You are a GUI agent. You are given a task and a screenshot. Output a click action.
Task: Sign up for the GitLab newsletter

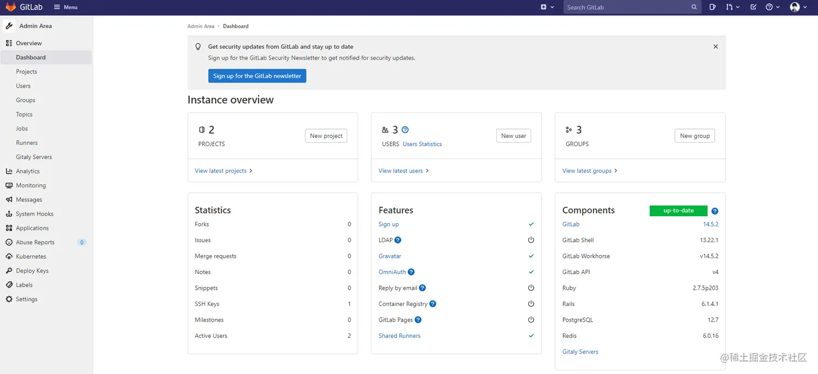257,76
